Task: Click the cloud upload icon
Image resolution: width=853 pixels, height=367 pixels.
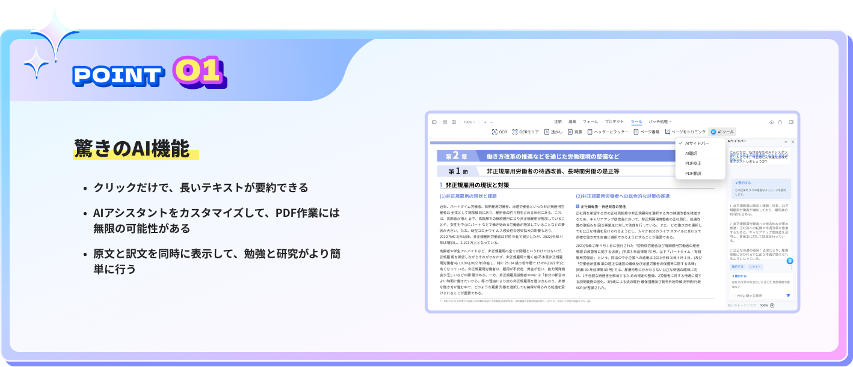Action: 771,122
